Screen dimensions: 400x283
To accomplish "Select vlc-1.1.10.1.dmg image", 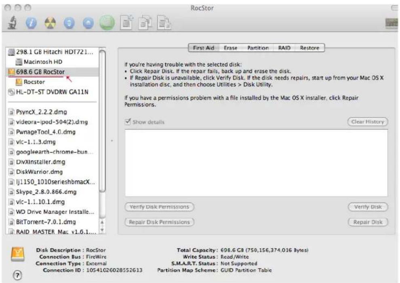I will [x=52, y=202].
